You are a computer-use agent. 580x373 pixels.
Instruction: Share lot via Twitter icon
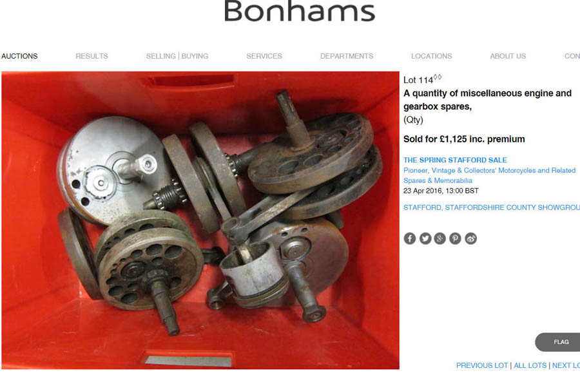tap(425, 238)
